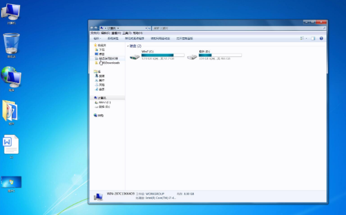Select the Windows 7 image thumbnail on desktop
346x215 pixels.
pyautogui.click(x=11, y=182)
